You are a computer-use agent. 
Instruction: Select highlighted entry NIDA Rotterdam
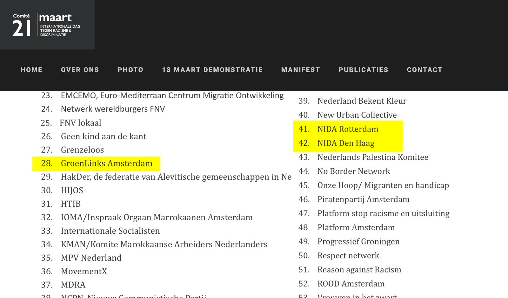pyautogui.click(x=338, y=129)
